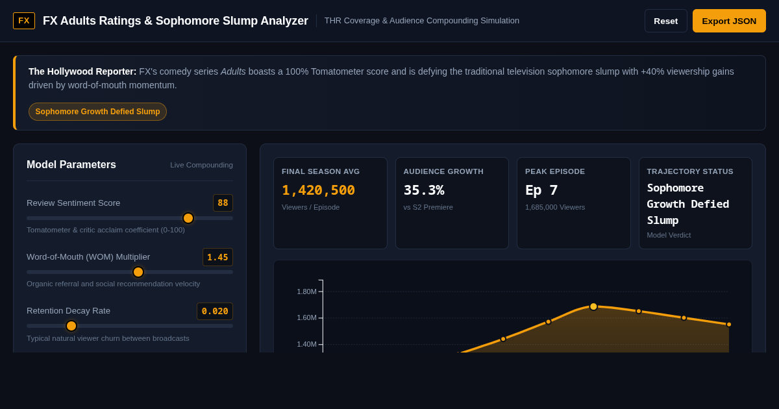Click the 88 sentiment score value
This screenshot has height=409, width=779.
point(223,203)
